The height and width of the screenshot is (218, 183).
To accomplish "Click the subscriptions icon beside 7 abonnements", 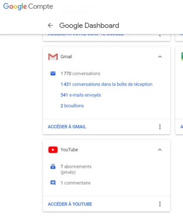I will 53,167.
